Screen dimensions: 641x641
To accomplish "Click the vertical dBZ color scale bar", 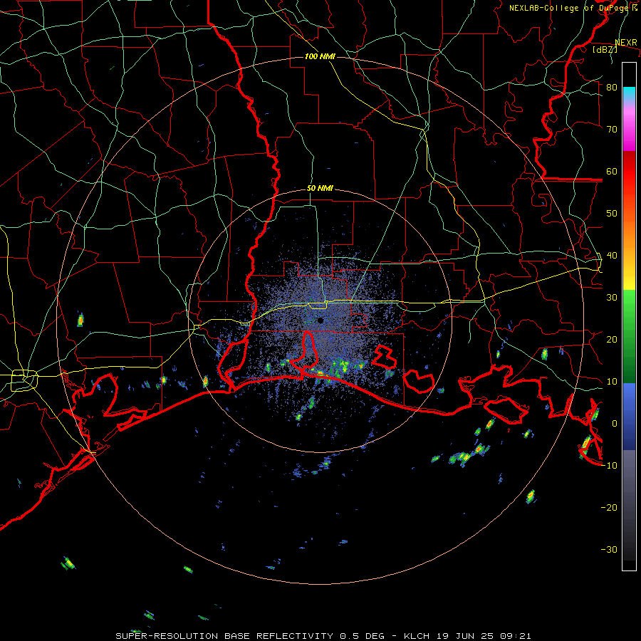I will coord(629,316).
